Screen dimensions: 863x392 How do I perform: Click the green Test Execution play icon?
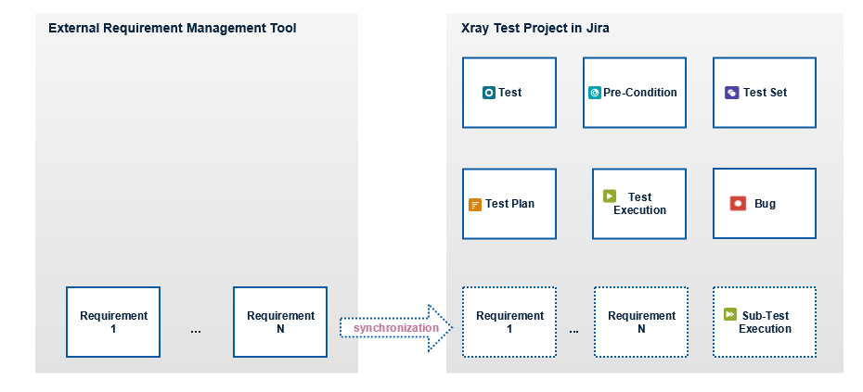click(x=610, y=196)
